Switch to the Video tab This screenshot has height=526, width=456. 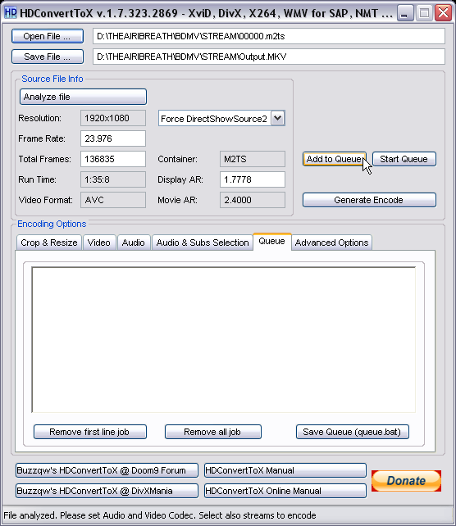pyautogui.click(x=99, y=243)
